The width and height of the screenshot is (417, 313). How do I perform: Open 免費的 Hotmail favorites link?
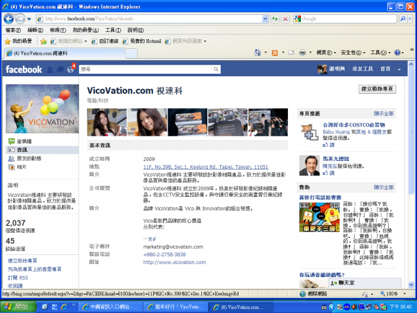point(142,41)
